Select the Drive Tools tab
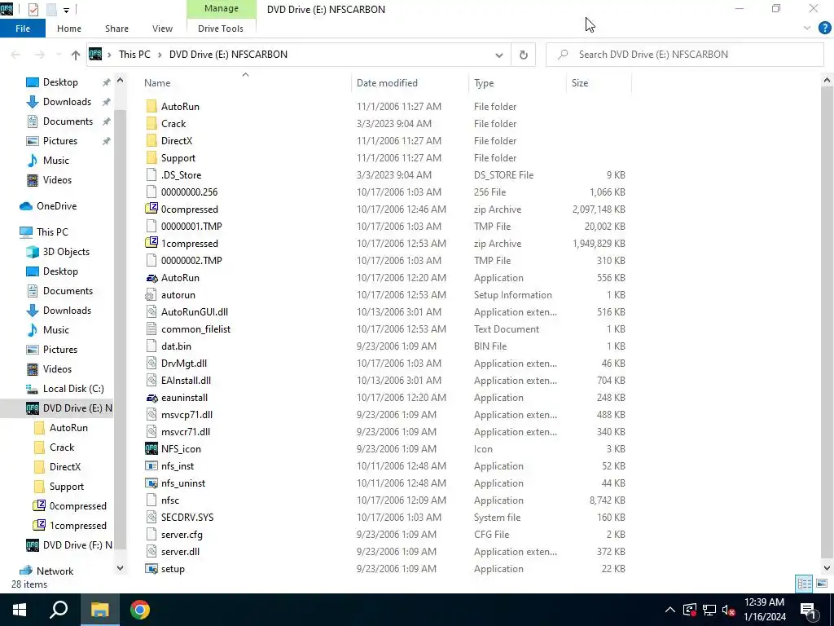 tap(221, 29)
